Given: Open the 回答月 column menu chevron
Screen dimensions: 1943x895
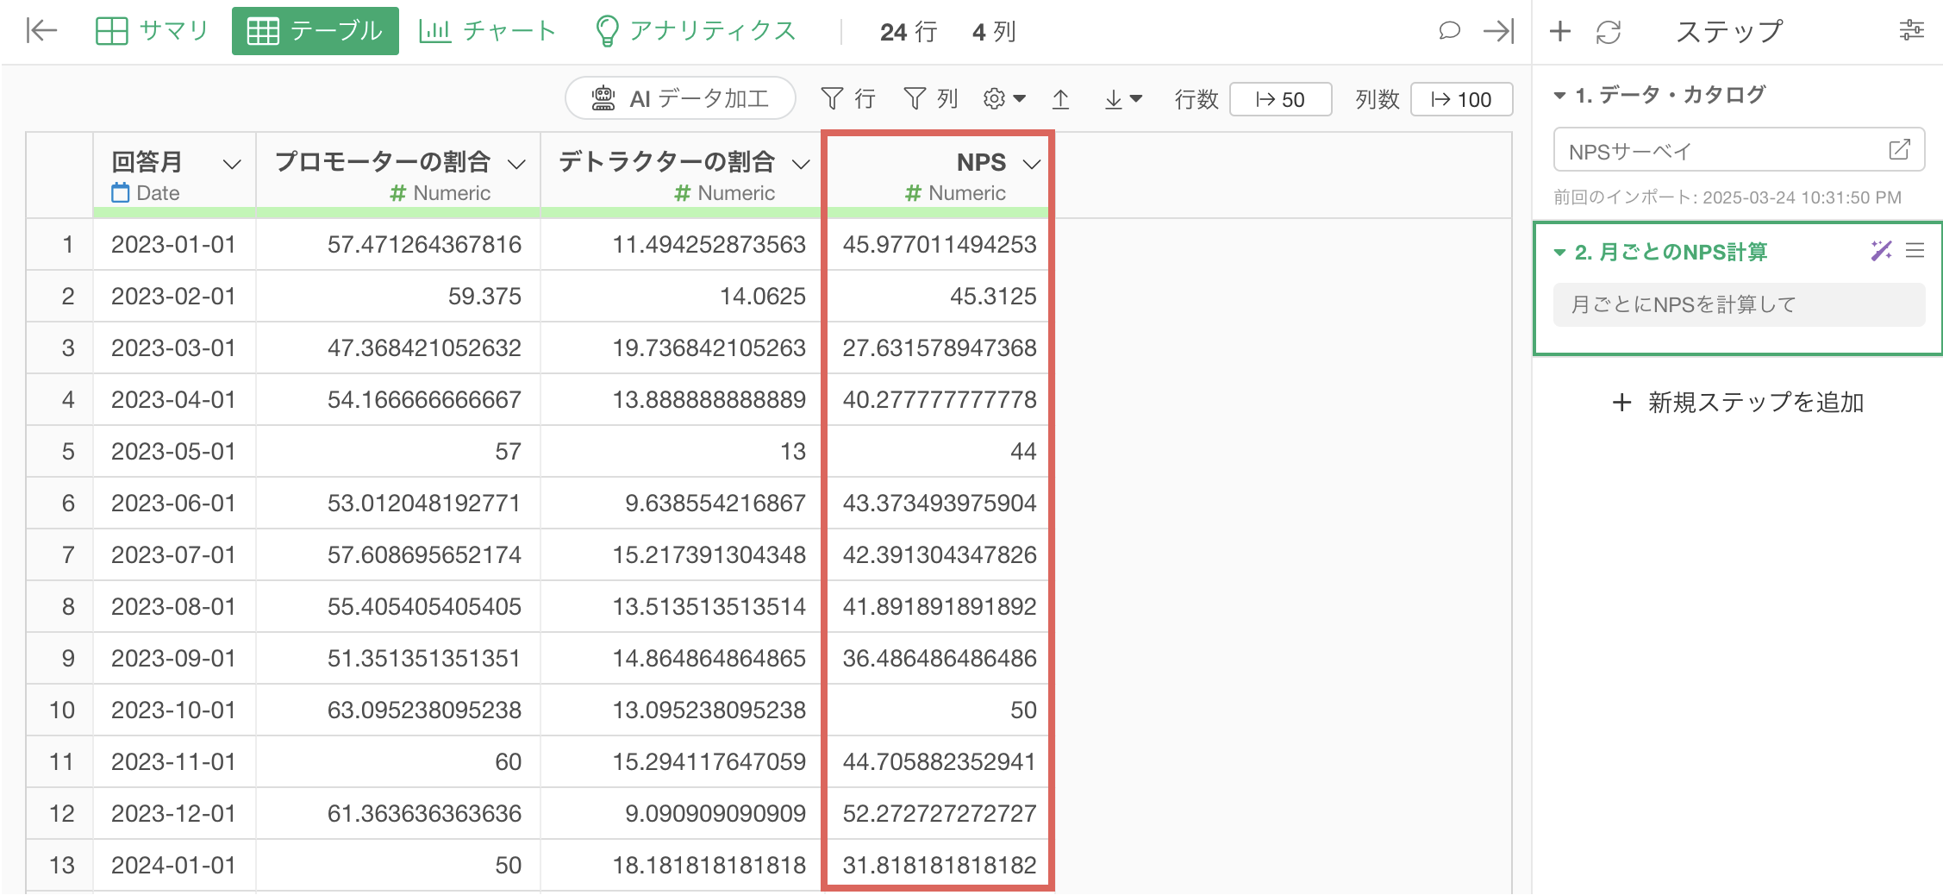Looking at the screenshot, I should click(x=231, y=164).
